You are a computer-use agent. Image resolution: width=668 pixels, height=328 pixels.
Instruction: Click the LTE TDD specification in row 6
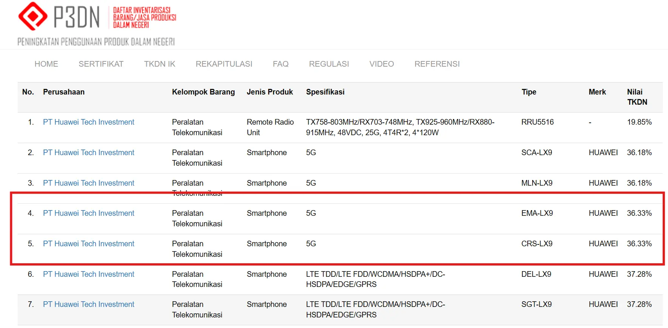pos(375,279)
